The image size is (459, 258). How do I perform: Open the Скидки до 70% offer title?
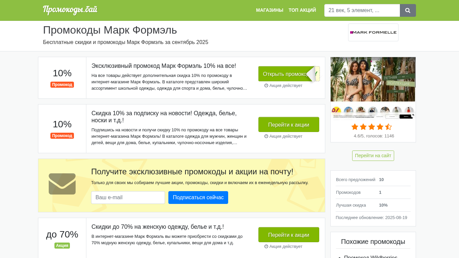(x=158, y=227)
